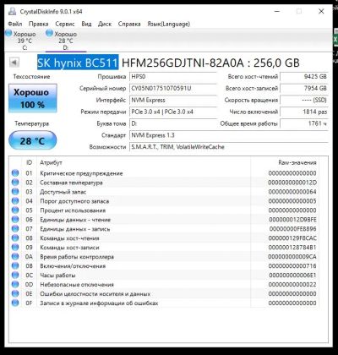Click the highlighted SK hynix BC511 model name

pos(78,63)
